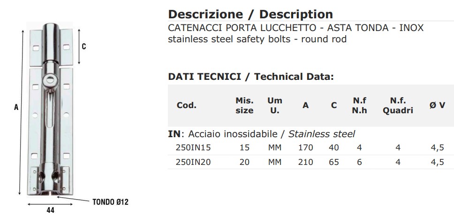Screen dimensions: 454x218
Task: Click dimension letter A beside drawing
Action: coord(16,108)
